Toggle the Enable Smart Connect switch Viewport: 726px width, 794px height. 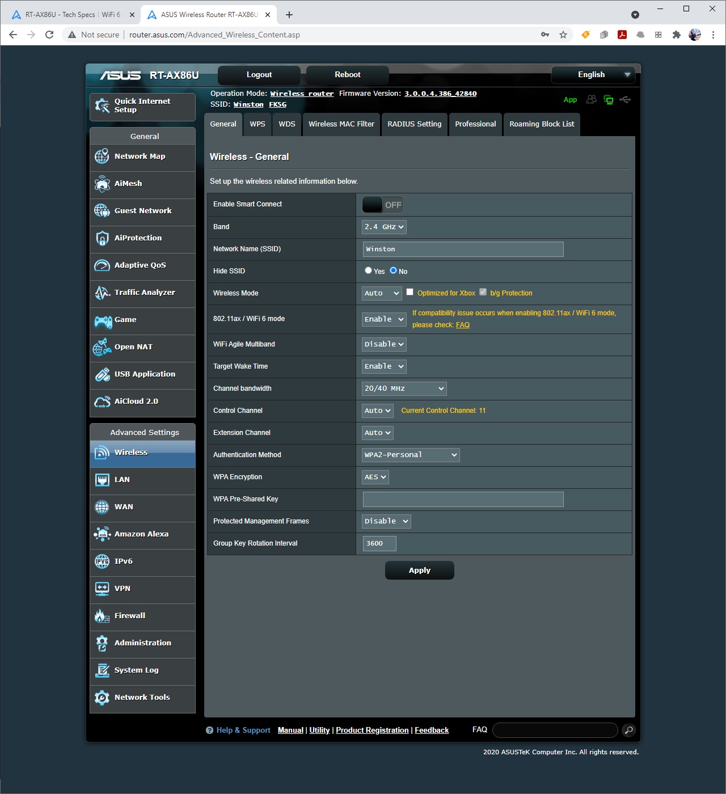click(x=383, y=205)
